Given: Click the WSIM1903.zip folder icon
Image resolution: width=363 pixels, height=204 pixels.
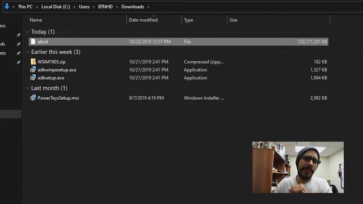Looking at the screenshot, I should click(x=33, y=62).
